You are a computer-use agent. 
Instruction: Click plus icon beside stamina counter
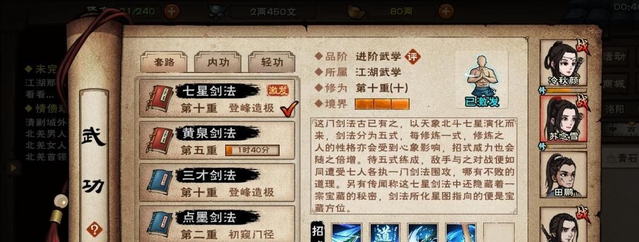click(x=172, y=11)
